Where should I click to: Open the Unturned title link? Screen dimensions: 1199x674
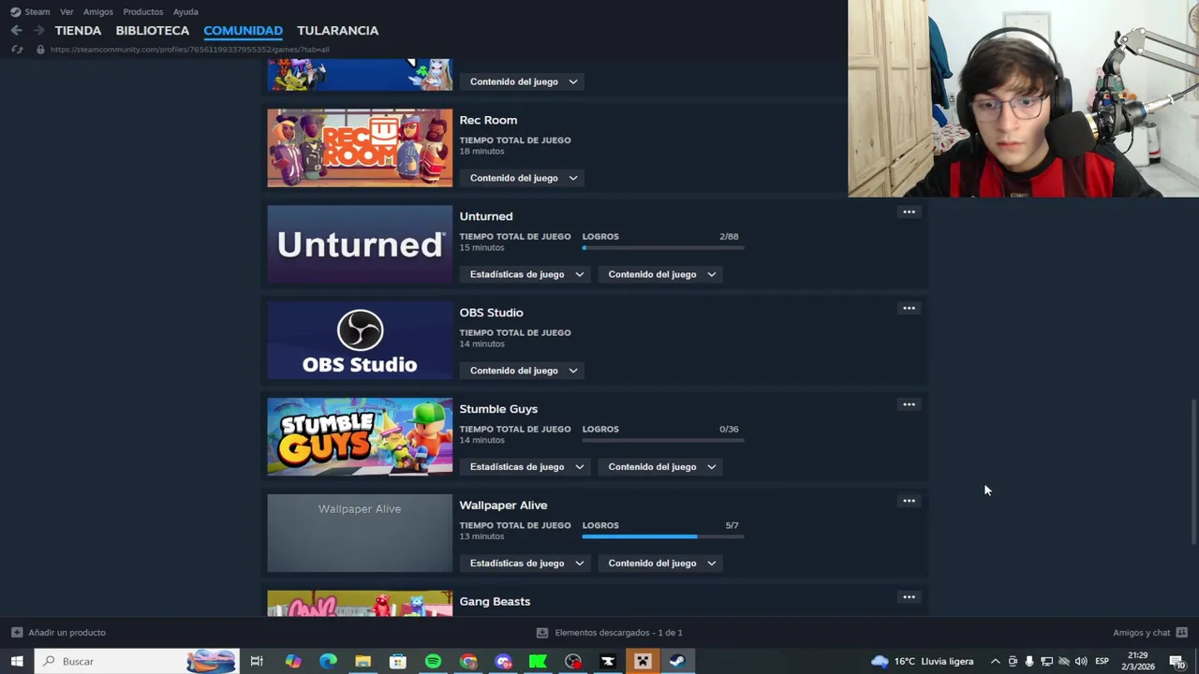coord(486,216)
